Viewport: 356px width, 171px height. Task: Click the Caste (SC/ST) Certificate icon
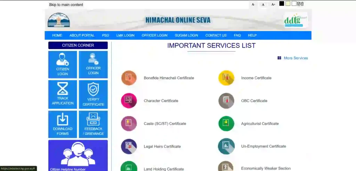129,123
